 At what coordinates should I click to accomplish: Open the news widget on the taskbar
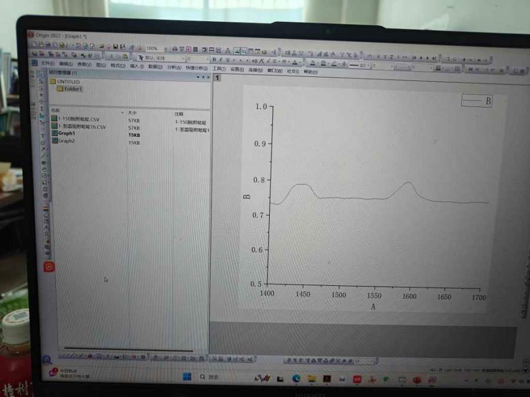69,373
